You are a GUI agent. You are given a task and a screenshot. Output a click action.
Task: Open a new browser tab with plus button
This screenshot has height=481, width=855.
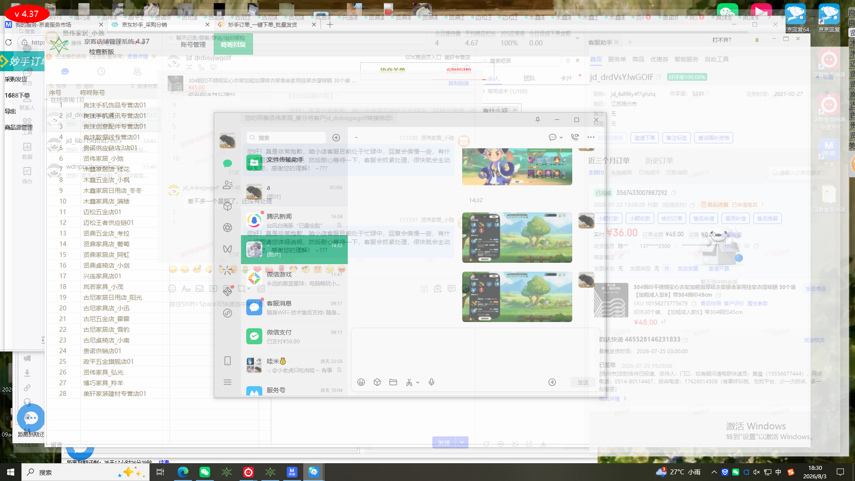330,24
